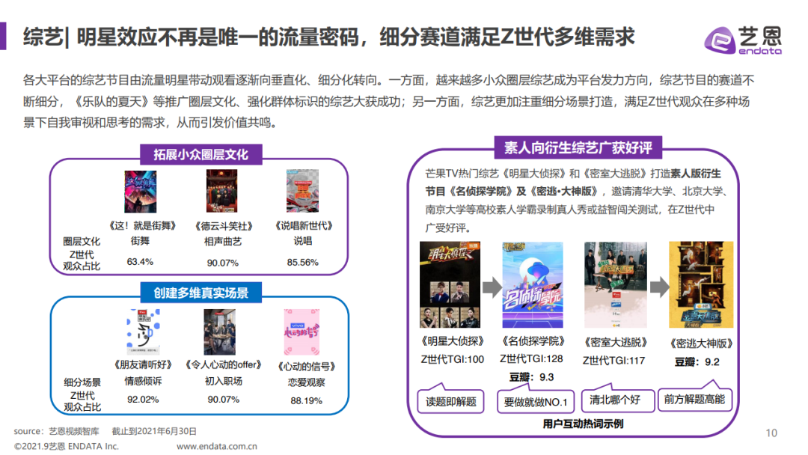Screen dimensions: 808x455
Task: Select the 创建多维真实场景 section header
Action: click(x=201, y=293)
